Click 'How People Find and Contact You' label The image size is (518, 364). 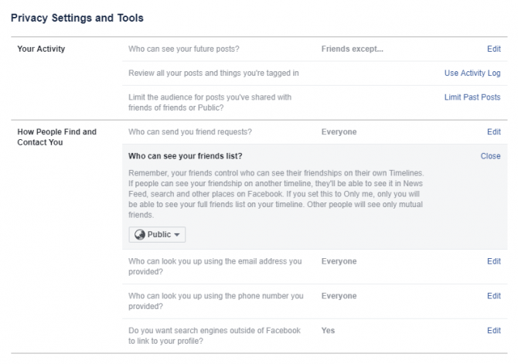(56, 137)
